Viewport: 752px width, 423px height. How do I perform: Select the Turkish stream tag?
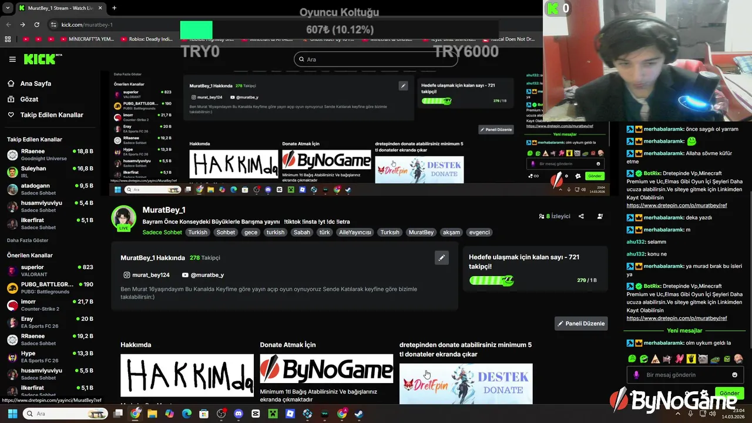coord(197,232)
